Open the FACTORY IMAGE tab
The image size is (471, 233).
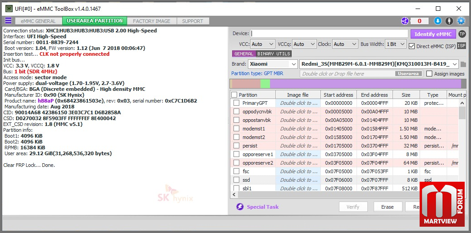tap(152, 21)
